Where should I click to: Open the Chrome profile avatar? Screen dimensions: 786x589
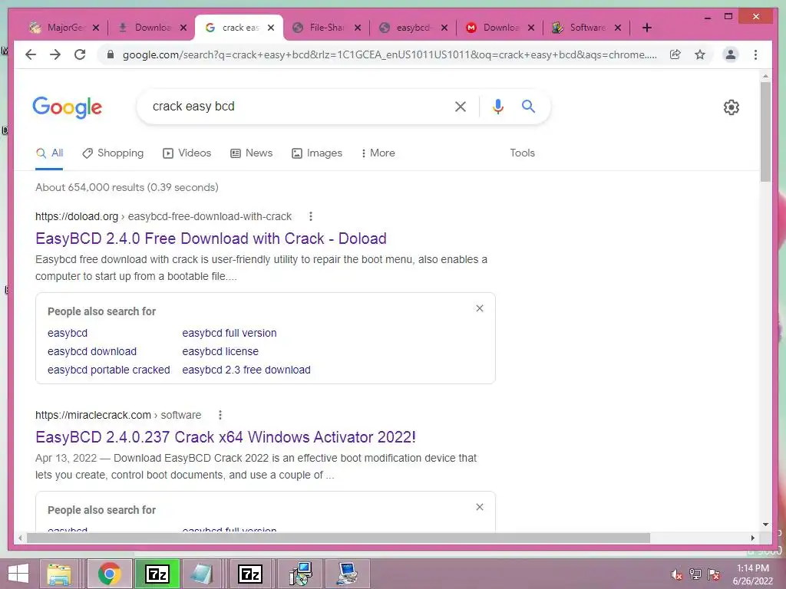tap(731, 54)
